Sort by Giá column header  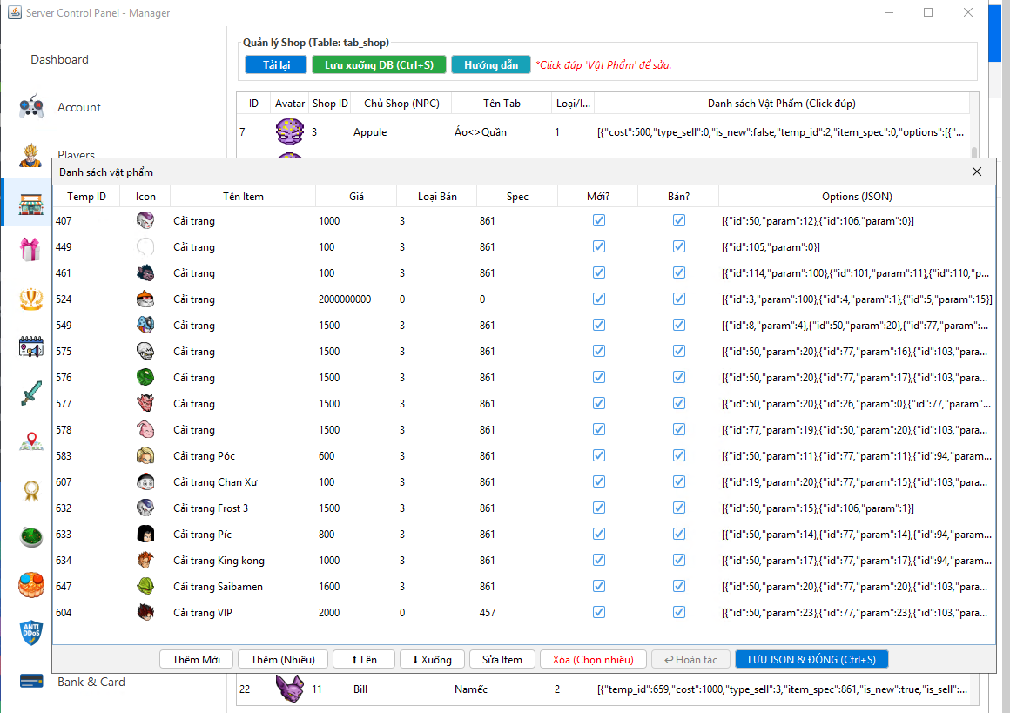(x=356, y=197)
